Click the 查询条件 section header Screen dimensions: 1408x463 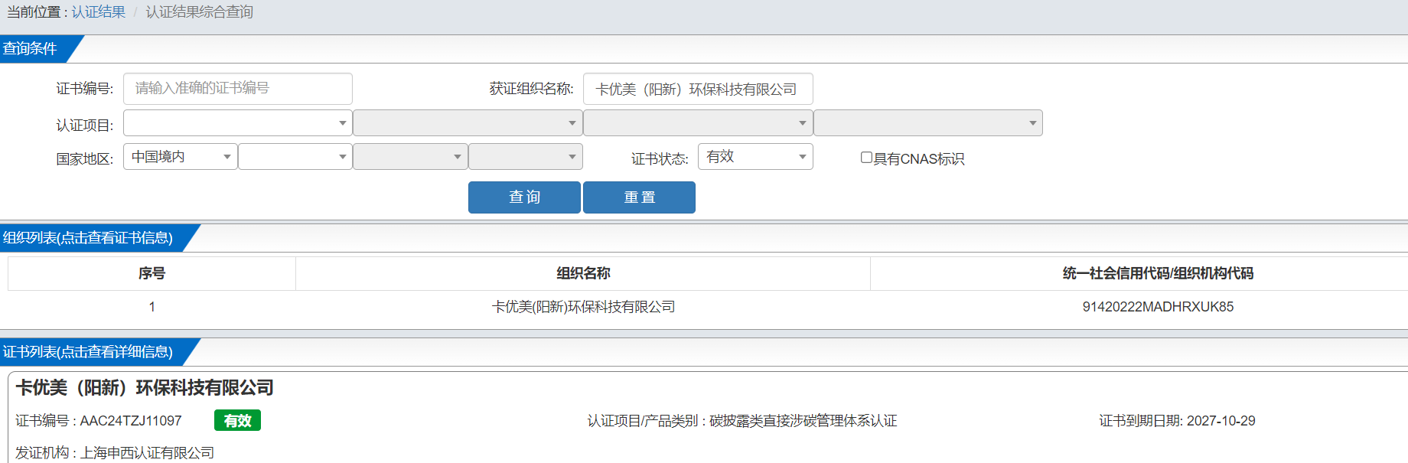point(31,49)
